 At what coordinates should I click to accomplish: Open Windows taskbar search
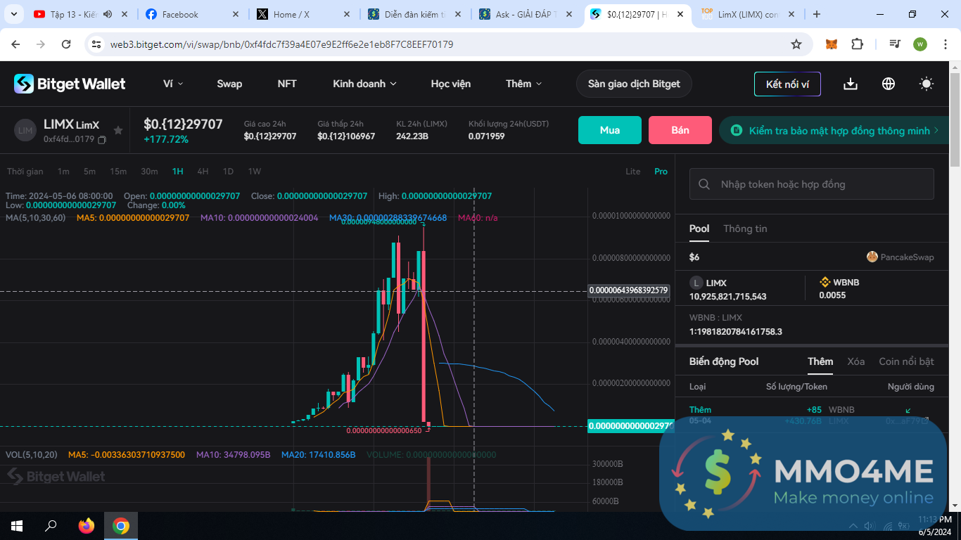click(x=51, y=526)
